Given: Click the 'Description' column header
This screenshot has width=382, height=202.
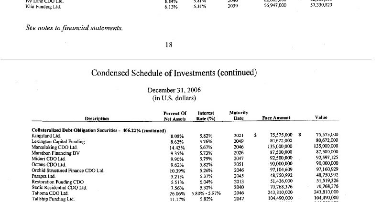Looking at the screenshot, I should 97,118.
